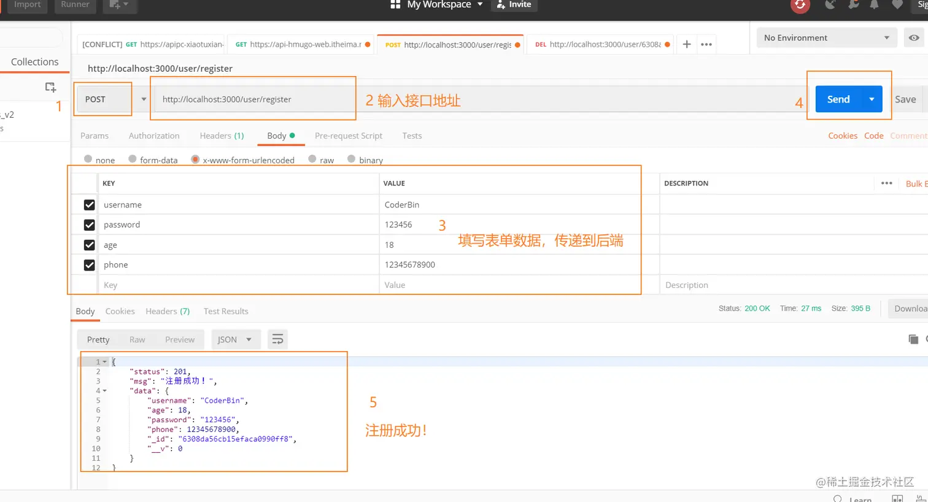Open the response Headers (7) tab
Screen dimensions: 928x502
168,311
